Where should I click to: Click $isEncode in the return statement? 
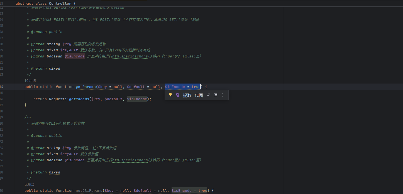(137, 99)
